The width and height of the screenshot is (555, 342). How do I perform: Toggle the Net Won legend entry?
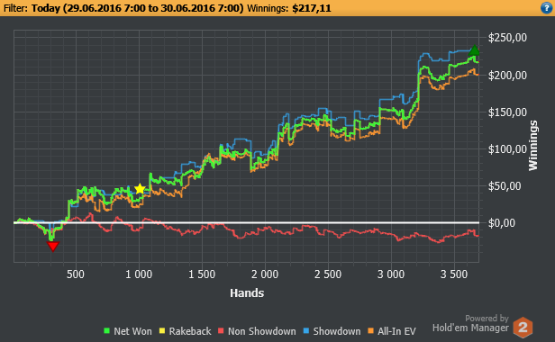128,331
